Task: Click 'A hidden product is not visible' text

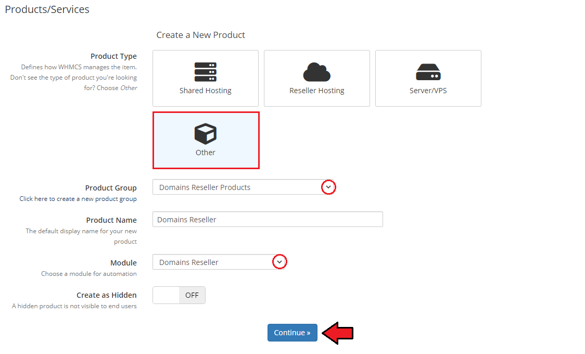Action: click(x=74, y=306)
